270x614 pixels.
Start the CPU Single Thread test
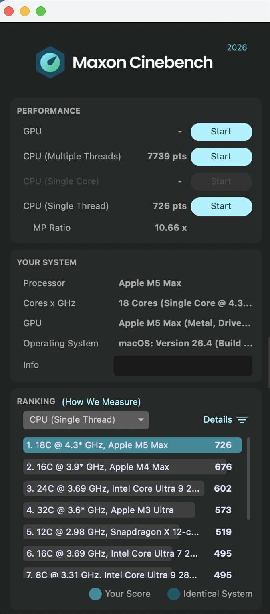point(221,206)
